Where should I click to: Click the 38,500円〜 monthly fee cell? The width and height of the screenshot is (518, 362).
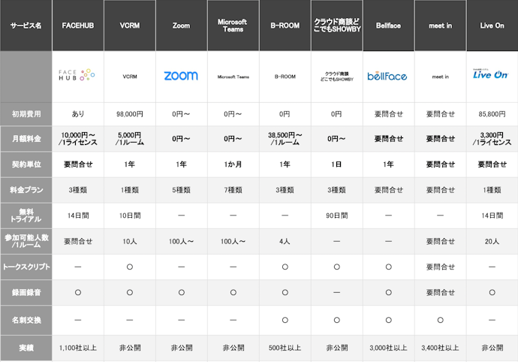click(285, 139)
